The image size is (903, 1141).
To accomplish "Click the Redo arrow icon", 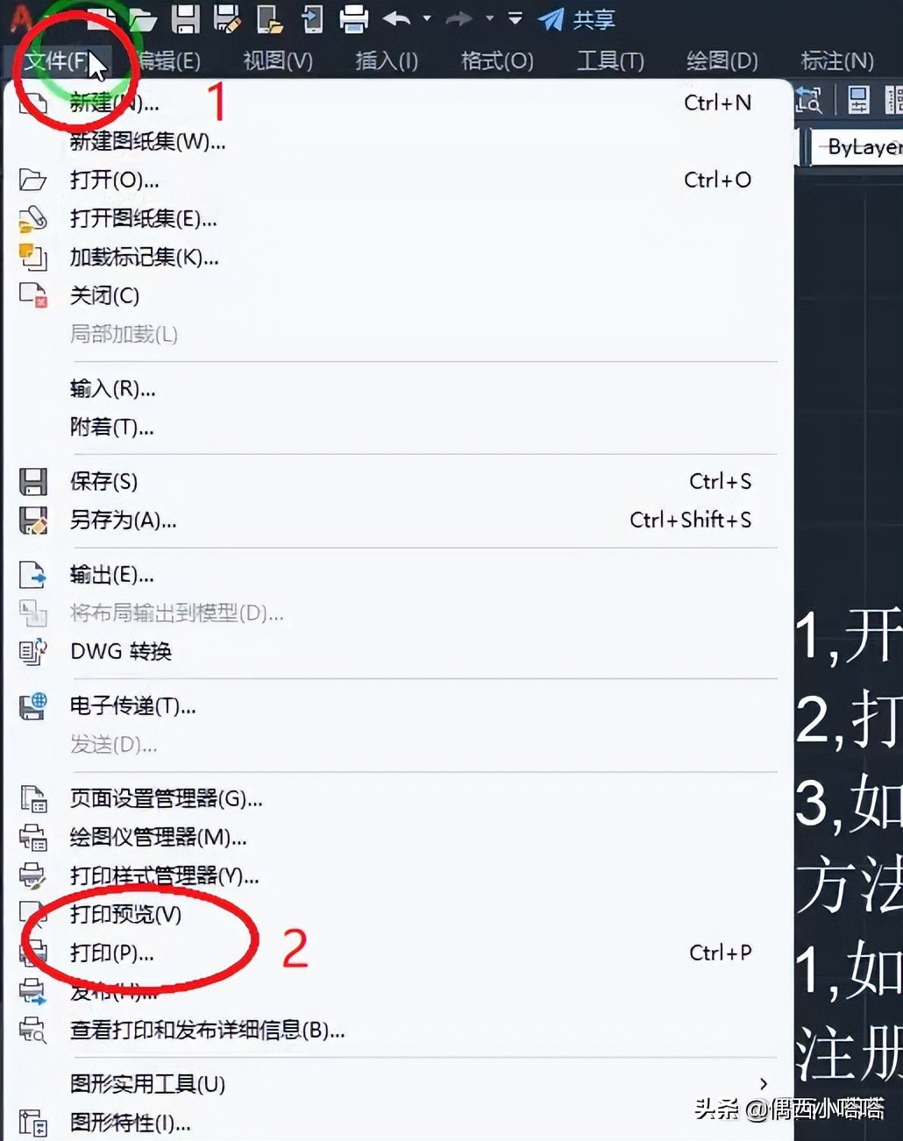I will point(459,18).
